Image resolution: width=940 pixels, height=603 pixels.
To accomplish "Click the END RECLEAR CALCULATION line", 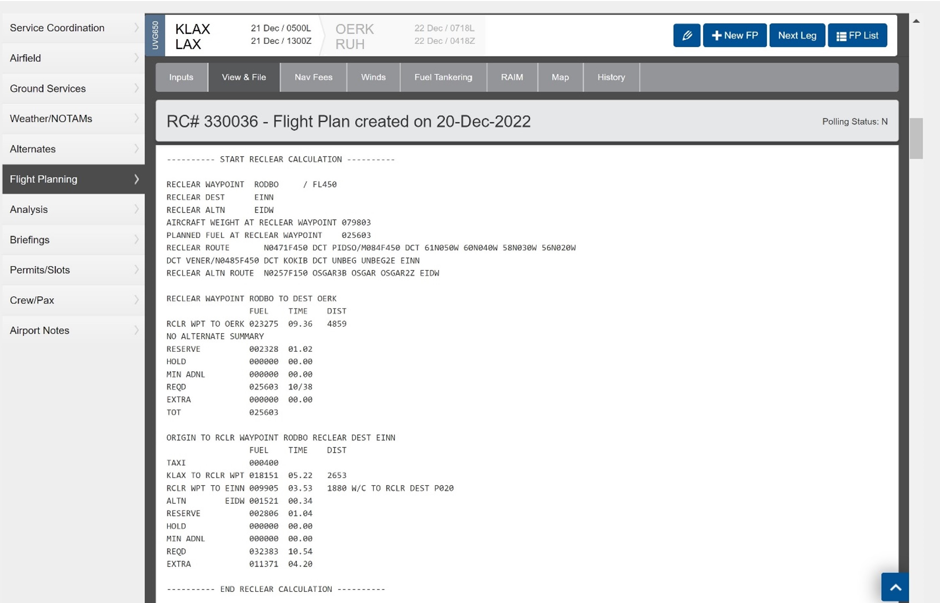I will coord(276,589).
